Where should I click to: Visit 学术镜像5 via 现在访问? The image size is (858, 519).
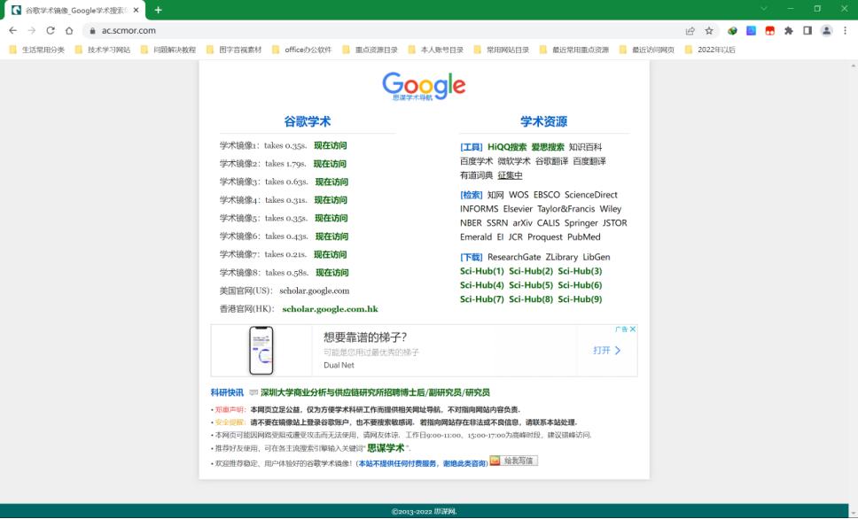331,218
